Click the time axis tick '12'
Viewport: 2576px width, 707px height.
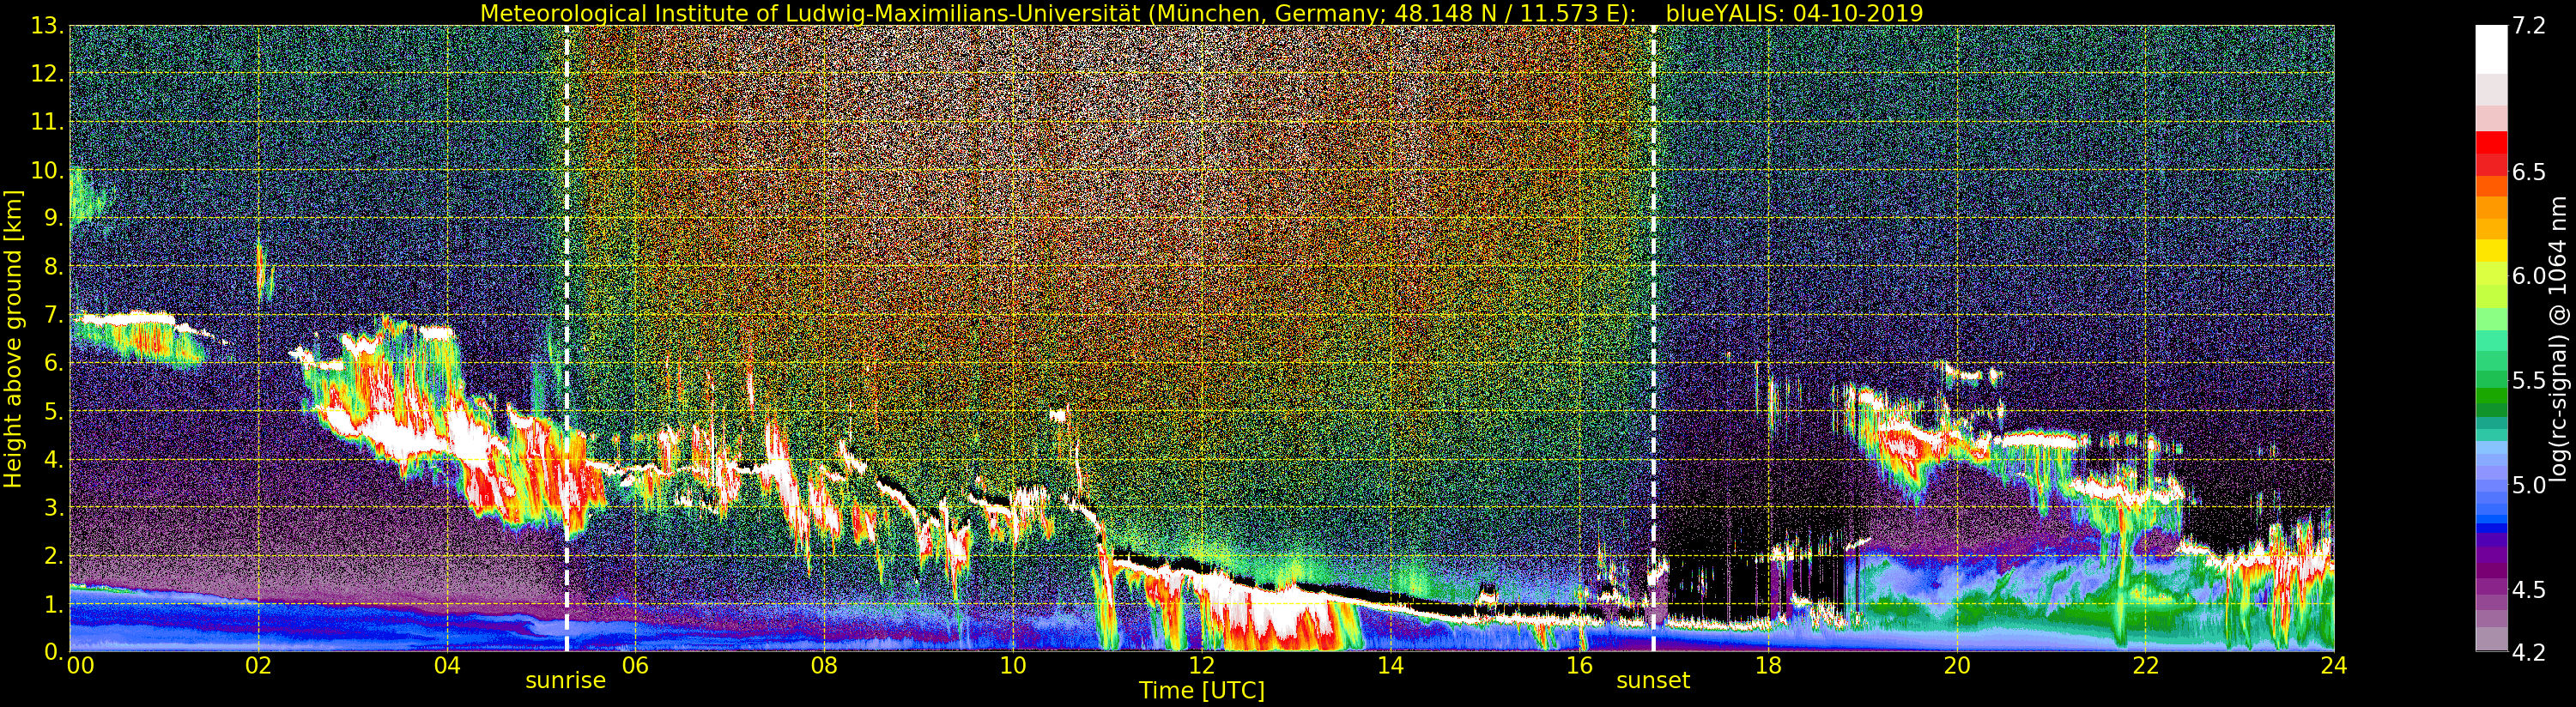coord(1202,666)
